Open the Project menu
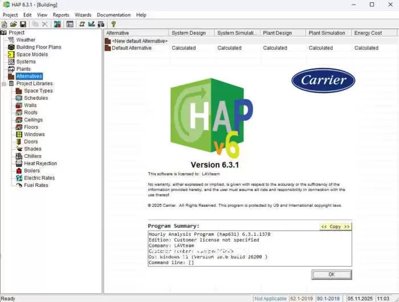This screenshot has width=399, height=302. [x=10, y=15]
